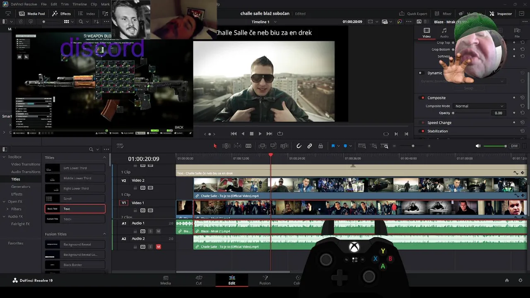This screenshot has height=298, width=530.
Task: Select the Audio tab in Inspector
Action: (x=444, y=33)
